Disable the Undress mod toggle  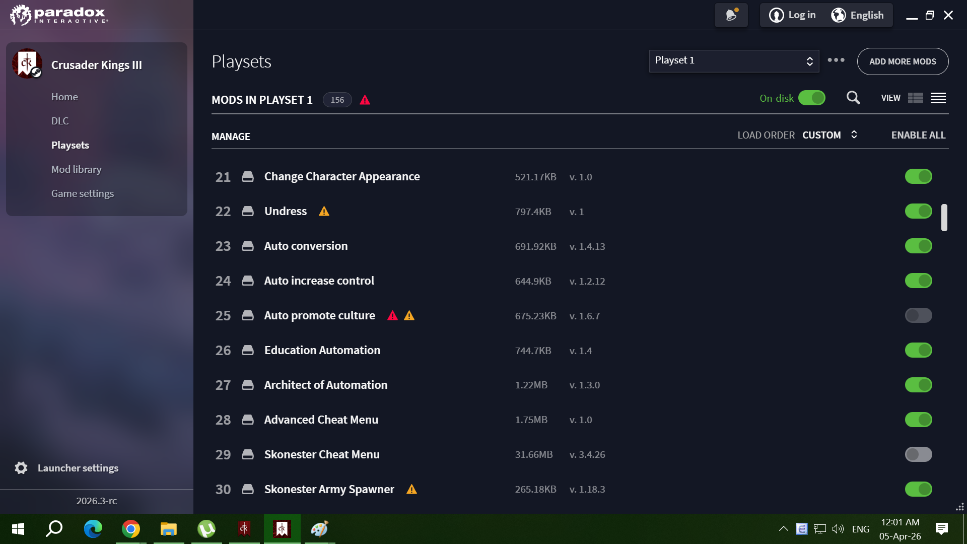pyautogui.click(x=919, y=212)
